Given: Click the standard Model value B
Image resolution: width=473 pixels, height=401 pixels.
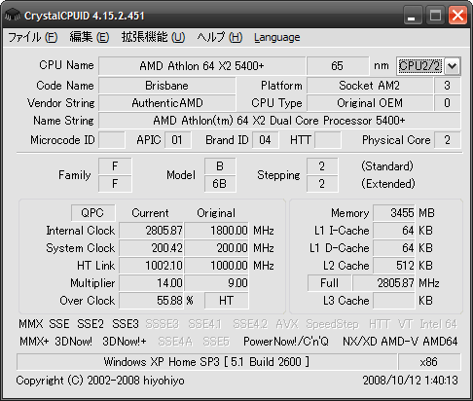Looking at the screenshot, I should point(220,166).
